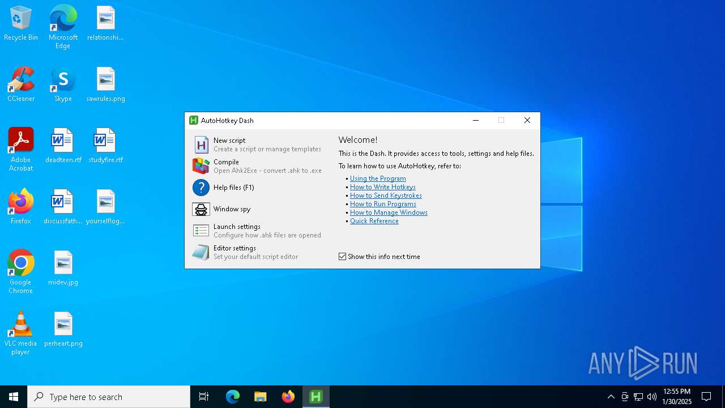Start Window spy icon
This screenshot has height=408, width=725.
(201, 209)
